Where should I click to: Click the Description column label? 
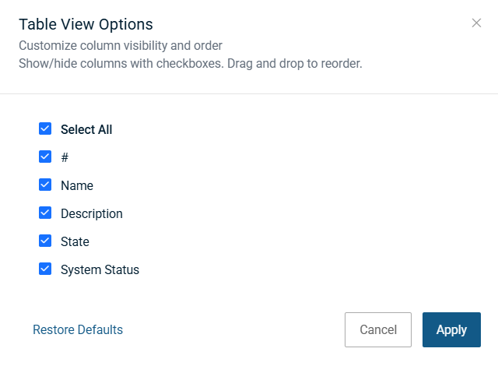[x=92, y=214]
